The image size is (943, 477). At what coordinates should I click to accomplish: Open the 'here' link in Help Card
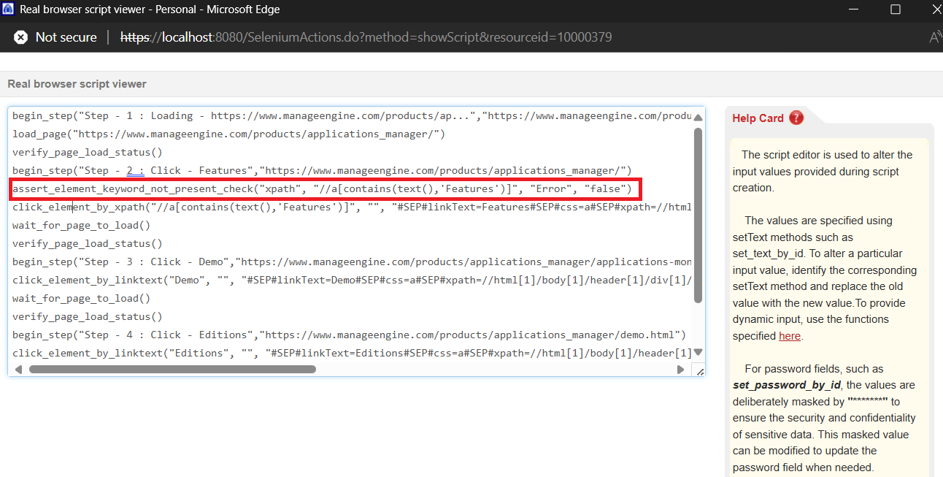coord(790,336)
